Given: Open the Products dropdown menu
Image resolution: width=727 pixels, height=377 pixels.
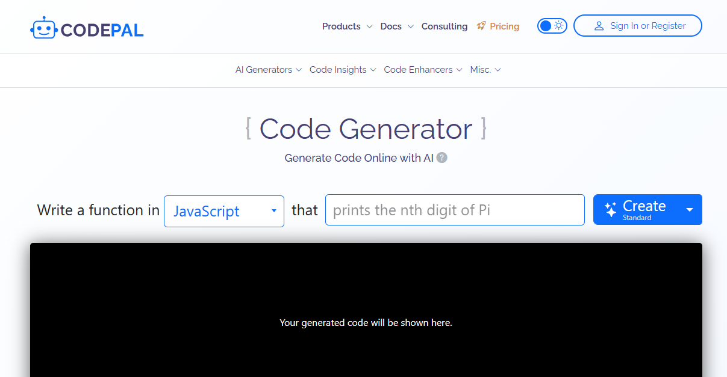Looking at the screenshot, I should (x=348, y=26).
